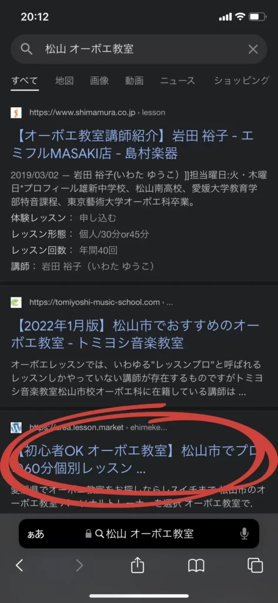The height and width of the screenshot is (603, 278).
Task: Open the トミヨシ音楽教室 result link
Action: [x=135, y=334]
